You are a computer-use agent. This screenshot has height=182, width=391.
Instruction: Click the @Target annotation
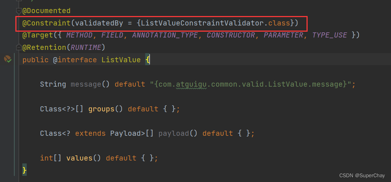point(38,35)
